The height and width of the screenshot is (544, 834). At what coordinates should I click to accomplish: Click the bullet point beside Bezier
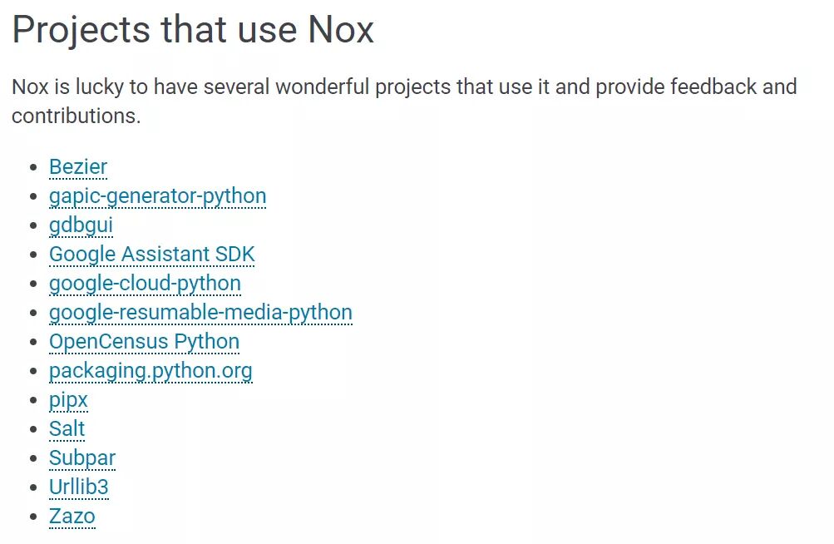point(33,168)
